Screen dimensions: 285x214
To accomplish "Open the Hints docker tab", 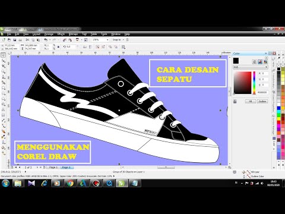I will (x=274, y=62).
